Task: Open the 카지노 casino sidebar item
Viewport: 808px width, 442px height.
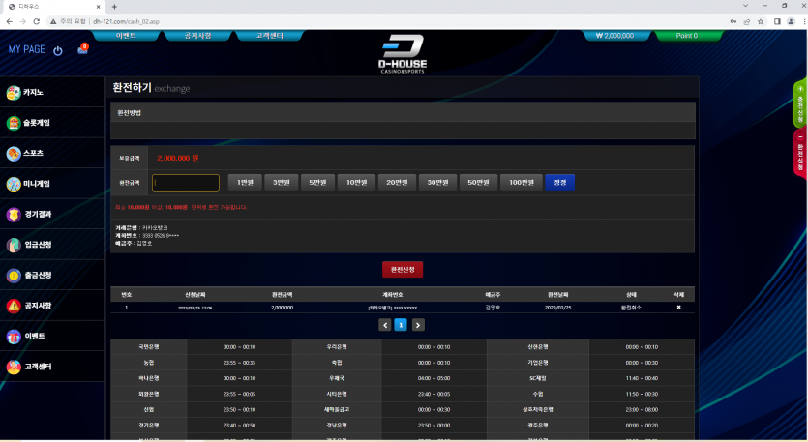Action: tap(51, 93)
